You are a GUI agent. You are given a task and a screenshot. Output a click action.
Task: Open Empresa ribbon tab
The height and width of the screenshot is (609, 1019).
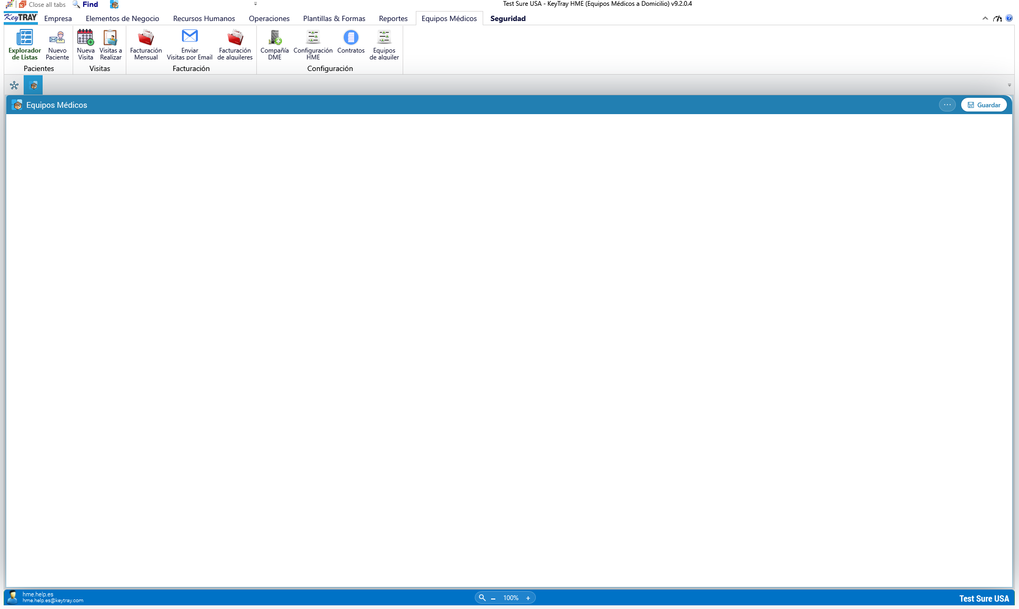[58, 18]
